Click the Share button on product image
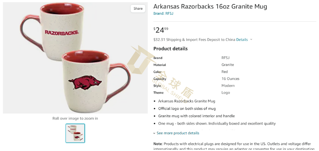The height and width of the screenshot is (151, 319). 138,9
